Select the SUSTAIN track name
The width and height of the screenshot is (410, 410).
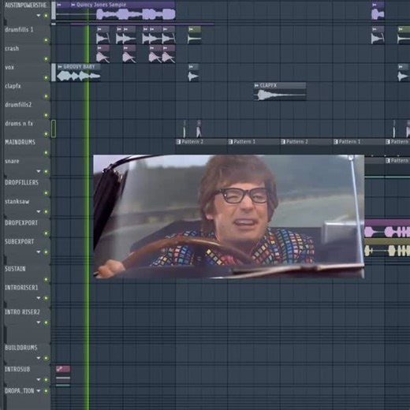15,269
